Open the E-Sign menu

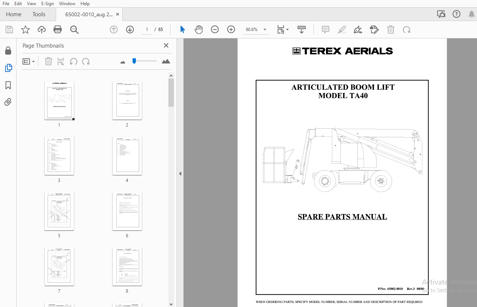pos(47,3)
